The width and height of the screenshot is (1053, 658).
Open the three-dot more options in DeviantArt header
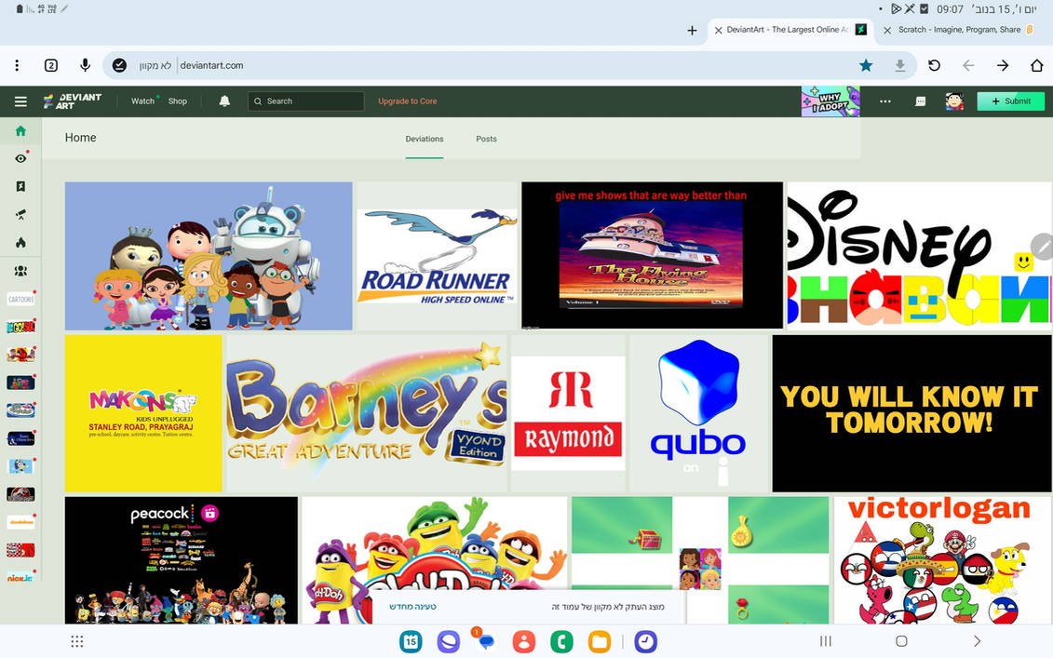click(x=885, y=101)
